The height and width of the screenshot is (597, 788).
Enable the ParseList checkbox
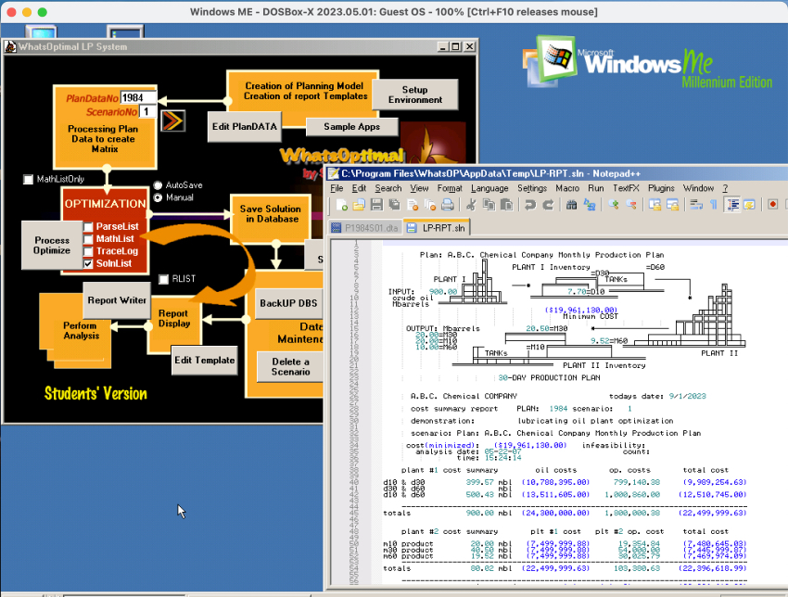click(88, 226)
